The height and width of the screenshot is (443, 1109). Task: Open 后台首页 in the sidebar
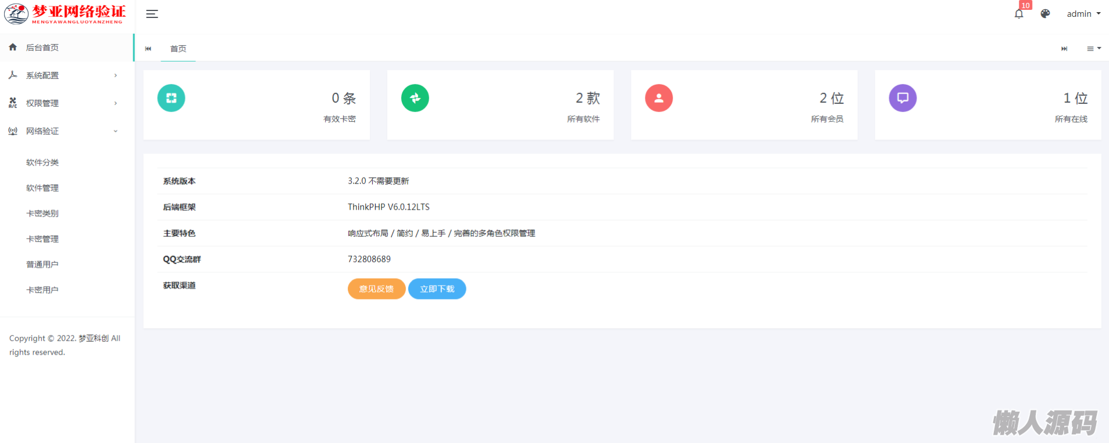[x=42, y=48]
